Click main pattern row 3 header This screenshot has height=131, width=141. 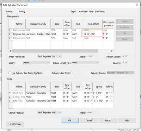coord(11,38)
